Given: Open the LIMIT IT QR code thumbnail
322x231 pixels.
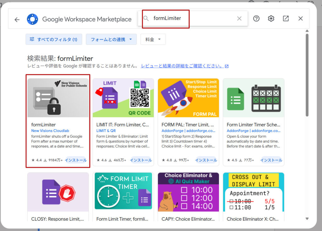Looking at the screenshot, I should [x=123, y=98].
